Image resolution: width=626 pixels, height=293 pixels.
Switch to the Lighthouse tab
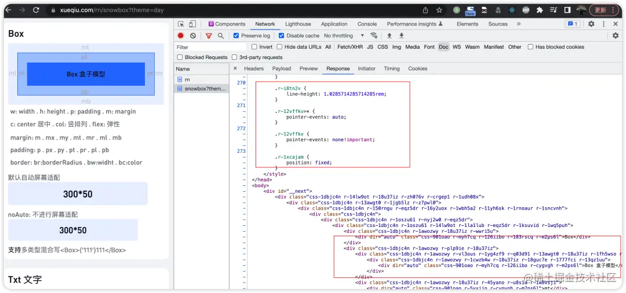(x=298, y=24)
